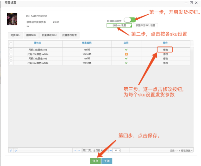
Task: Tick the select-all checkbox in table header
Action: coord(11,44)
